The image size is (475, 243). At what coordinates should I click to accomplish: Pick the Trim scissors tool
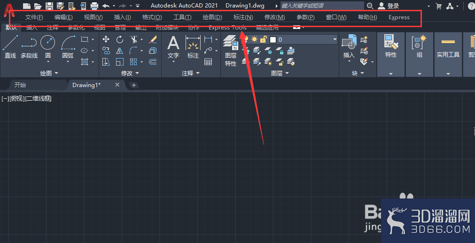pos(133,39)
